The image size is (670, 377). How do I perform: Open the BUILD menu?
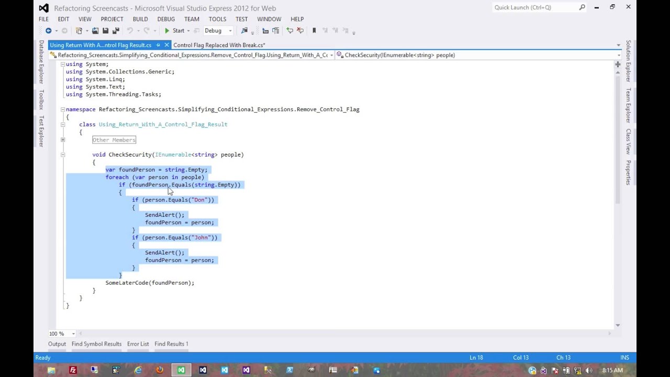140,19
